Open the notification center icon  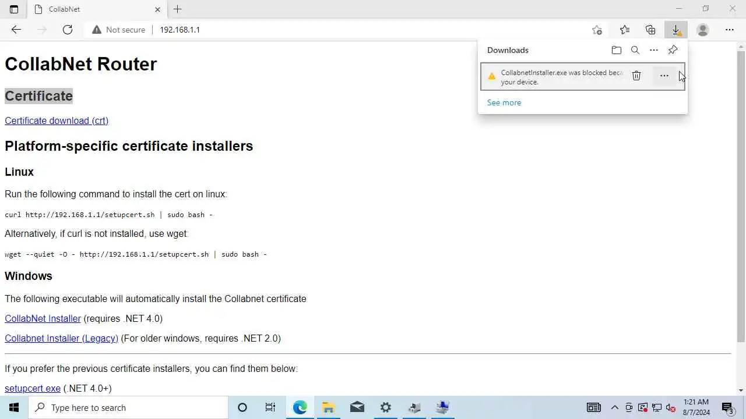point(727,407)
